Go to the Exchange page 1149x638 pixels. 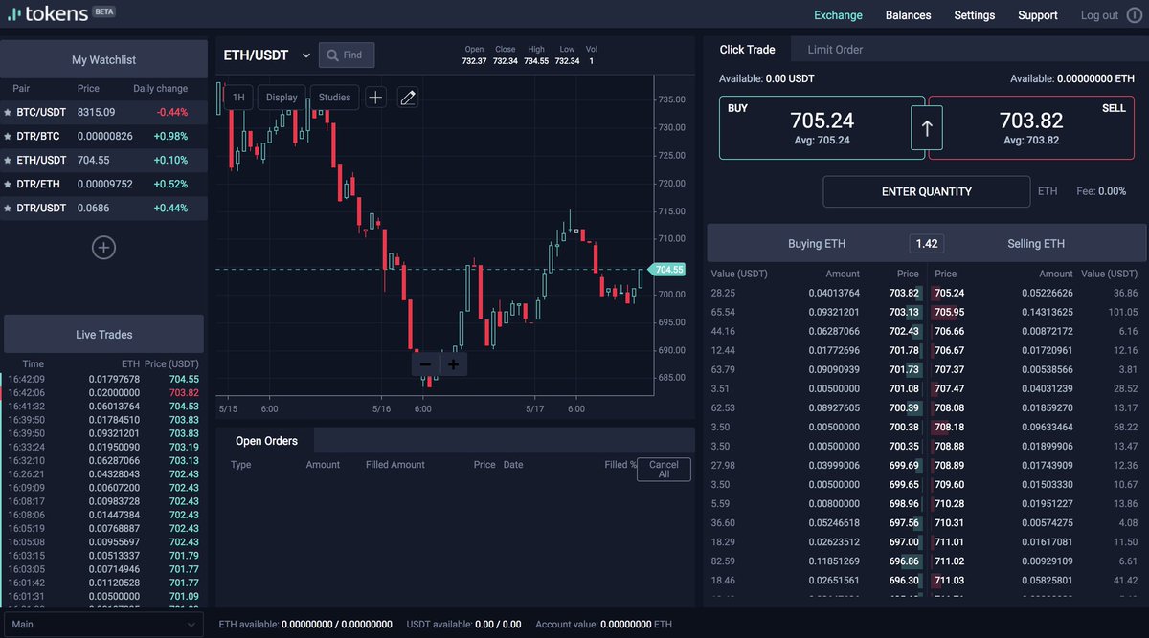click(x=838, y=15)
